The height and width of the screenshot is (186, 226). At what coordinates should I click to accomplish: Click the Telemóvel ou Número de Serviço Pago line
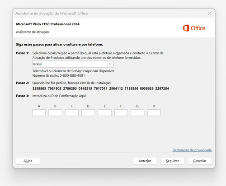(73, 71)
